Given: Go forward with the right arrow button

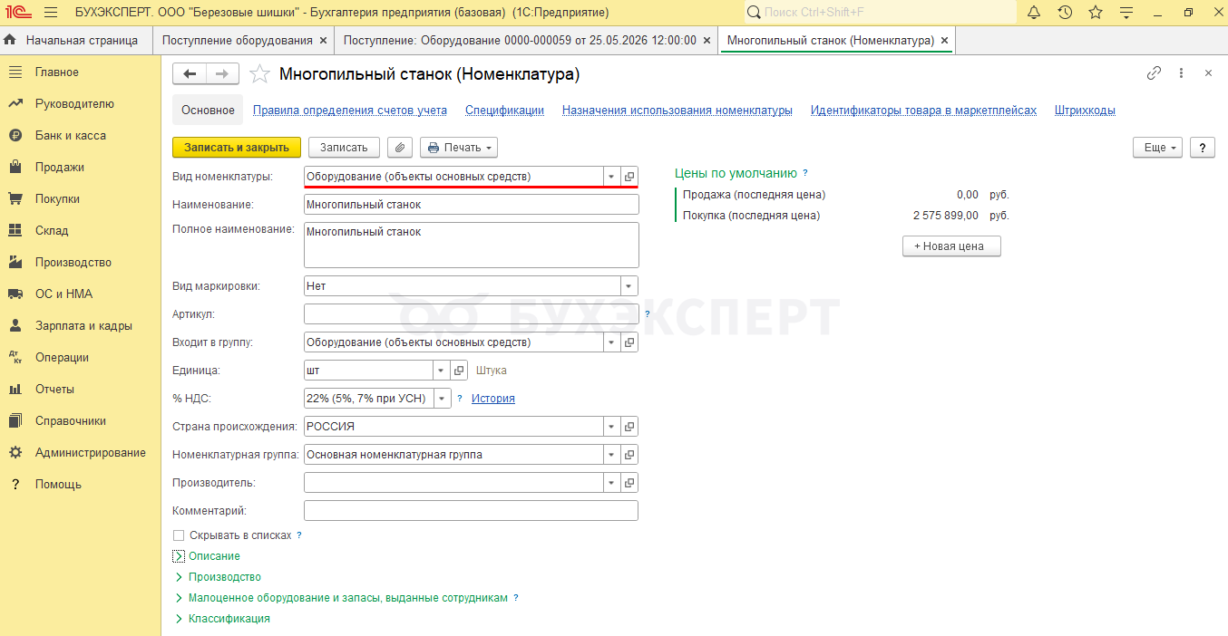Looking at the screenshot, I should tap(222, 74).
